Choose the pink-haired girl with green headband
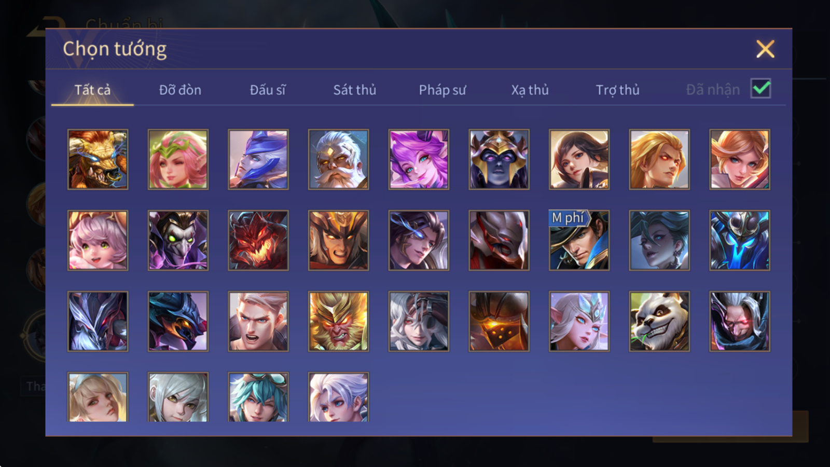Screen dimensions: 830x467 point(178,159)
